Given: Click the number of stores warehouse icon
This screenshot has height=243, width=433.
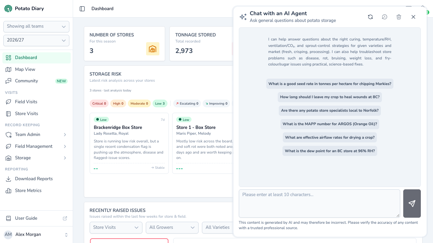Looking at the screenshot, I should point(153,49).
